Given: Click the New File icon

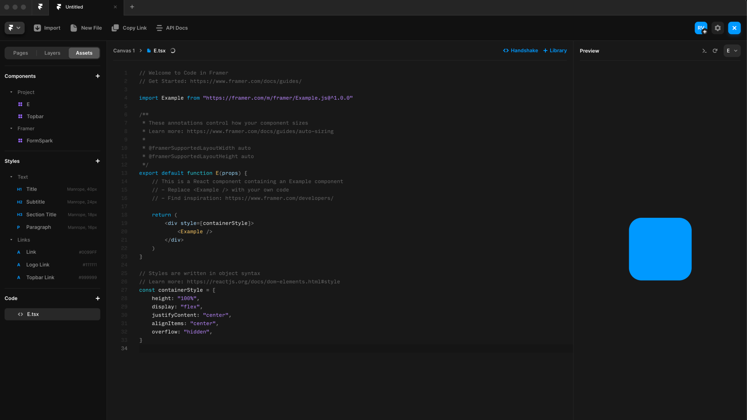Looking at the screenshot, I should pyautogui.click(x=74, y=28).
